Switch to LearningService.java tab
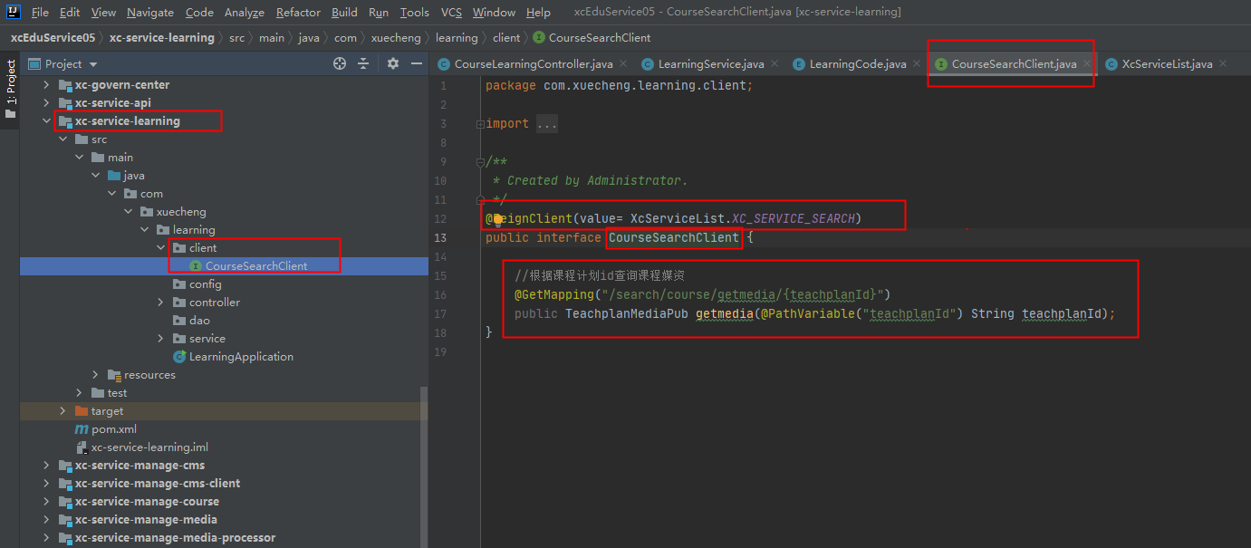Viewport: 1251px width, 548px height. click(x=711, y=64)
